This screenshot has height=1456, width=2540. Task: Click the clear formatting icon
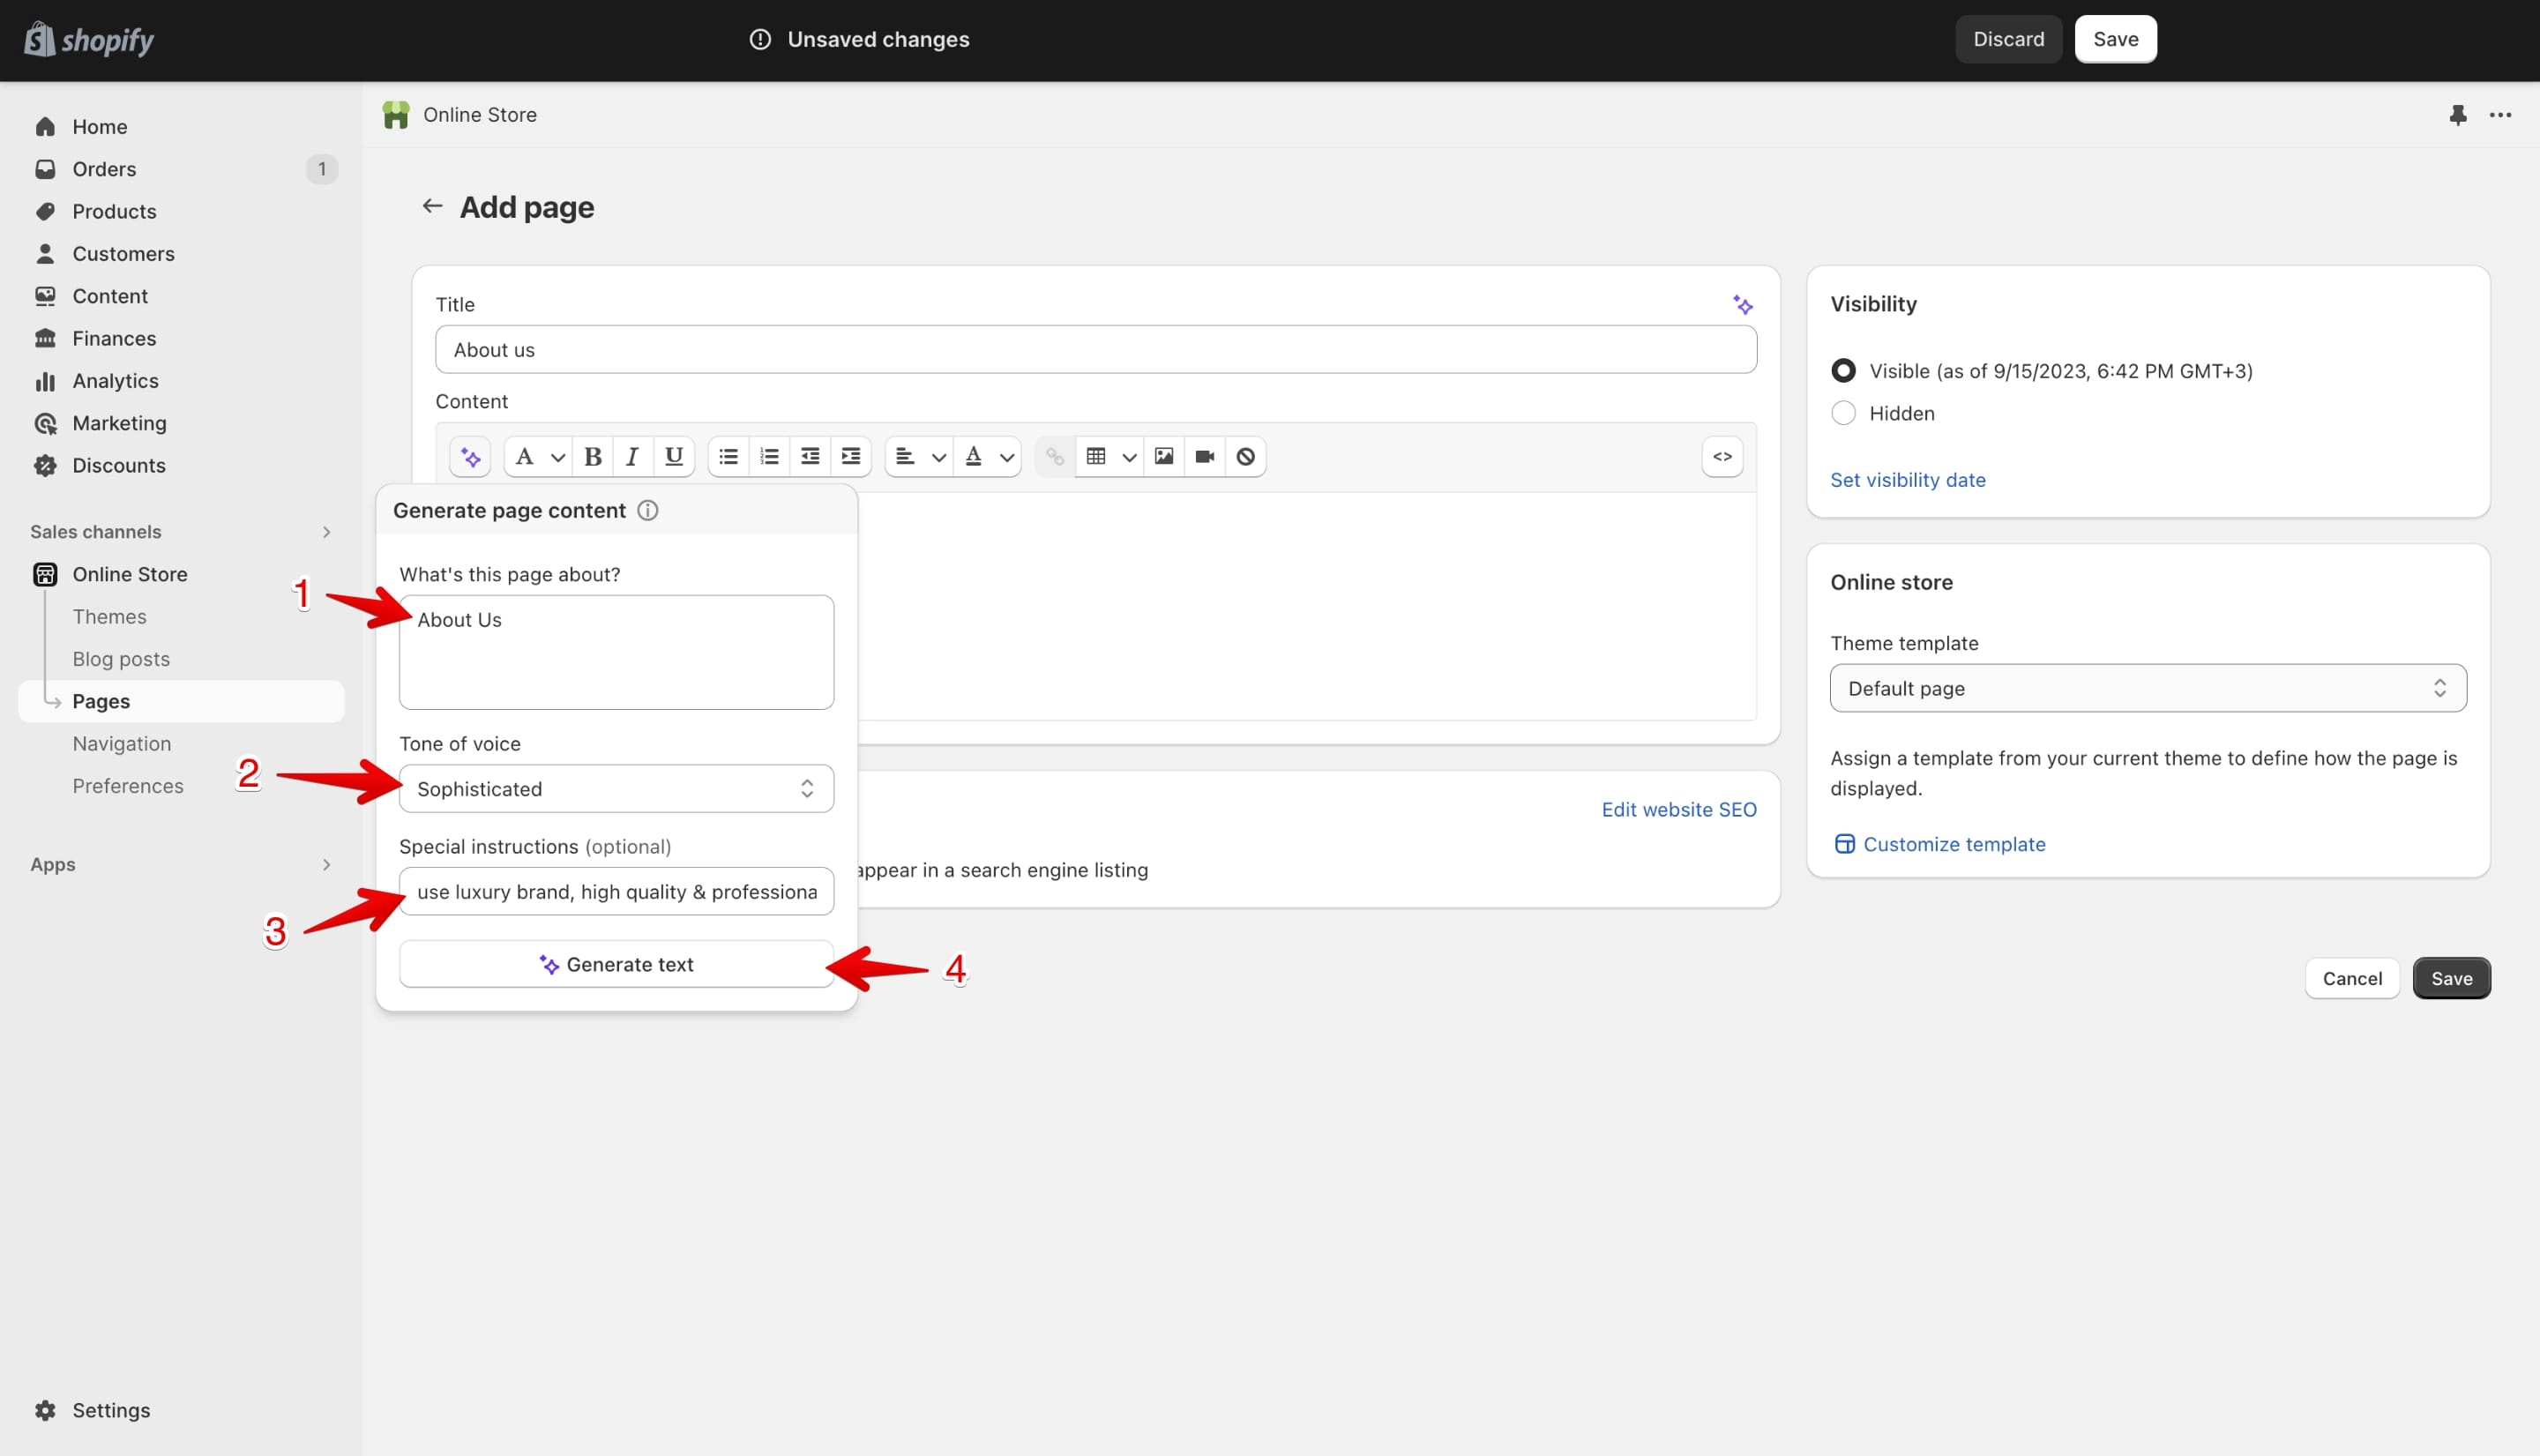pos(1245,457)
